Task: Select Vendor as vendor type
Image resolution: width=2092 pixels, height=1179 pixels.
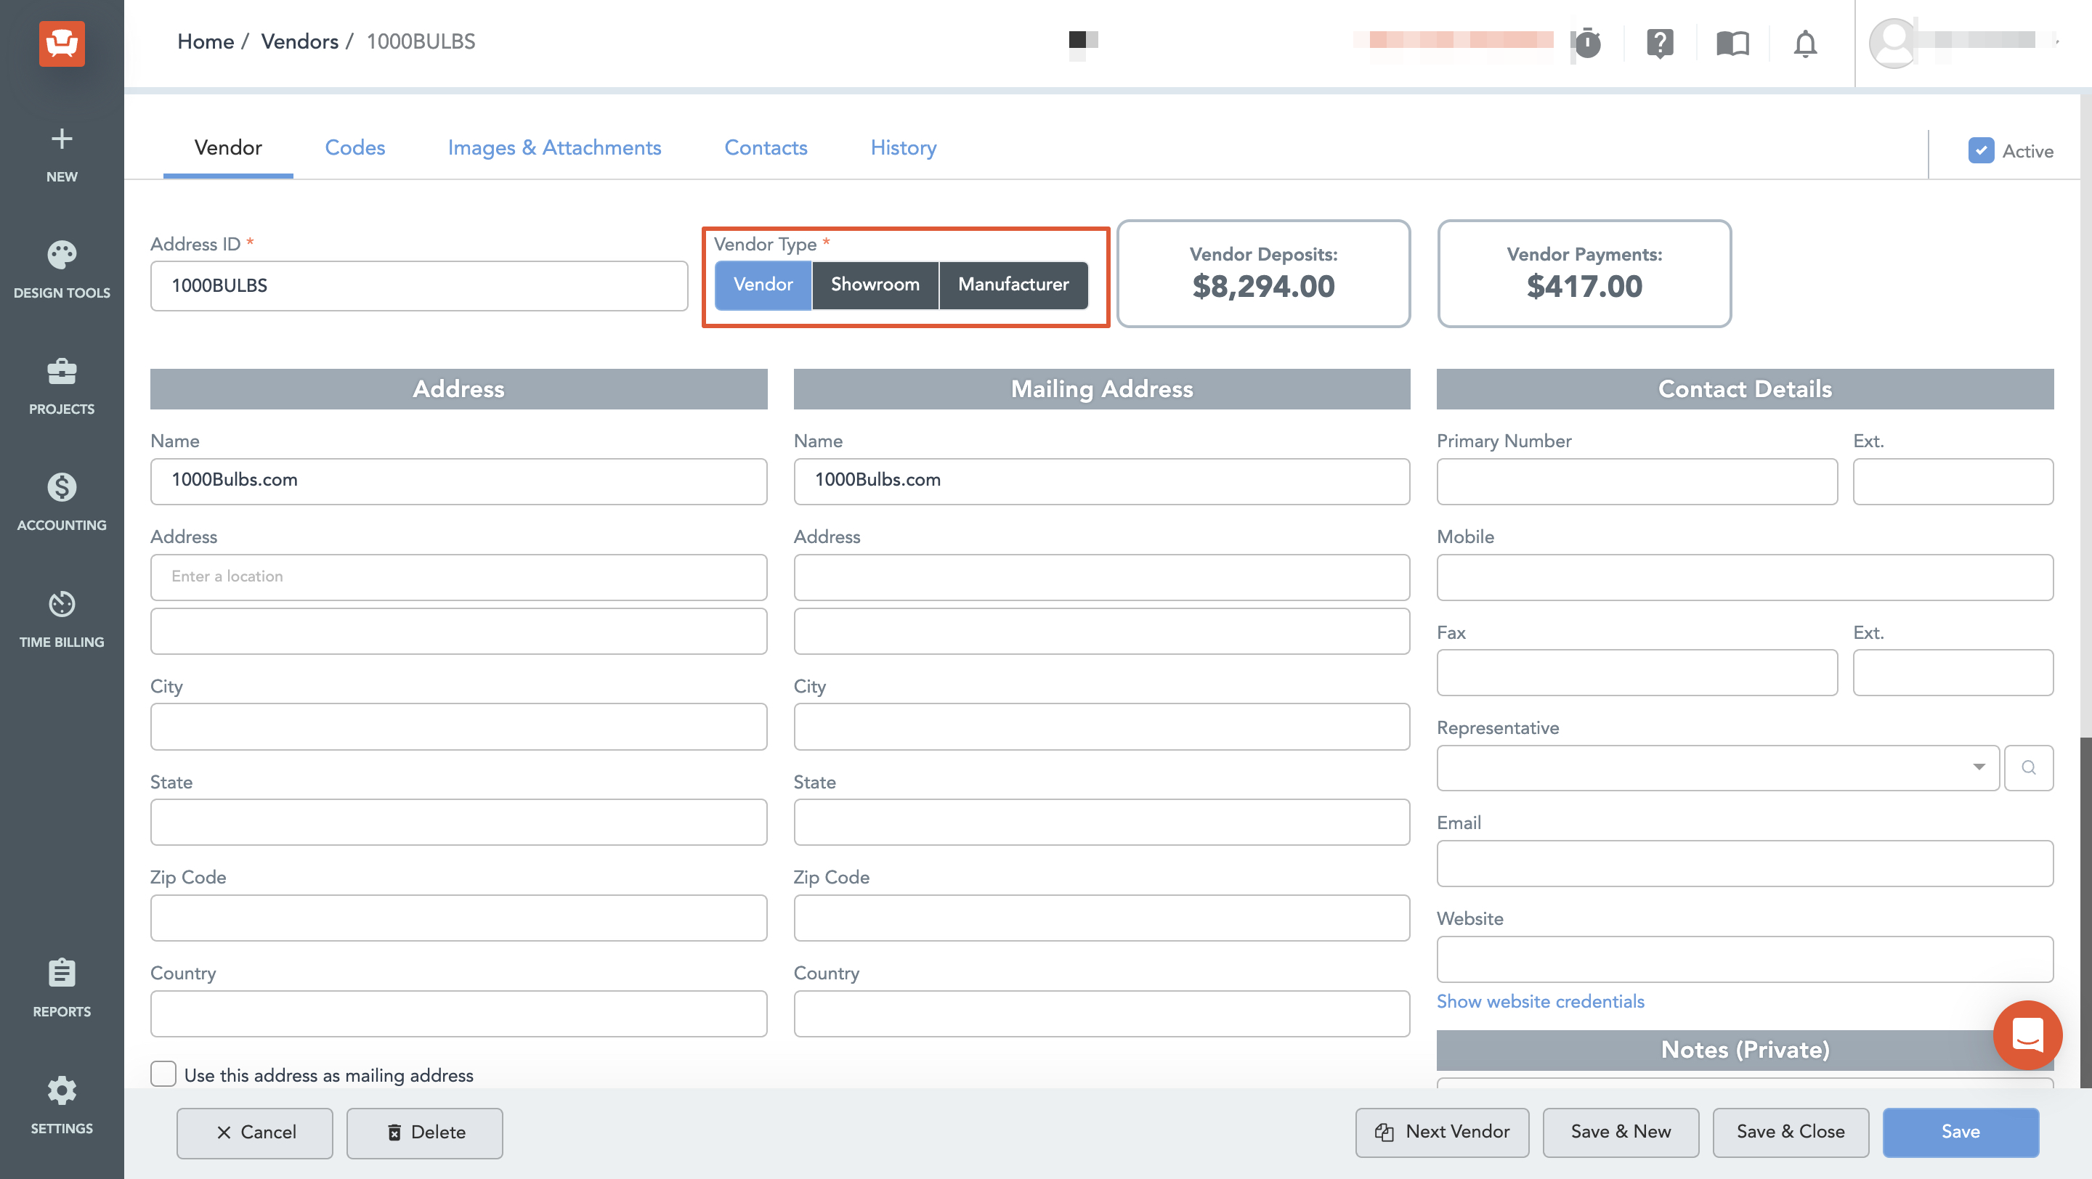Action: tap(763, 285)
